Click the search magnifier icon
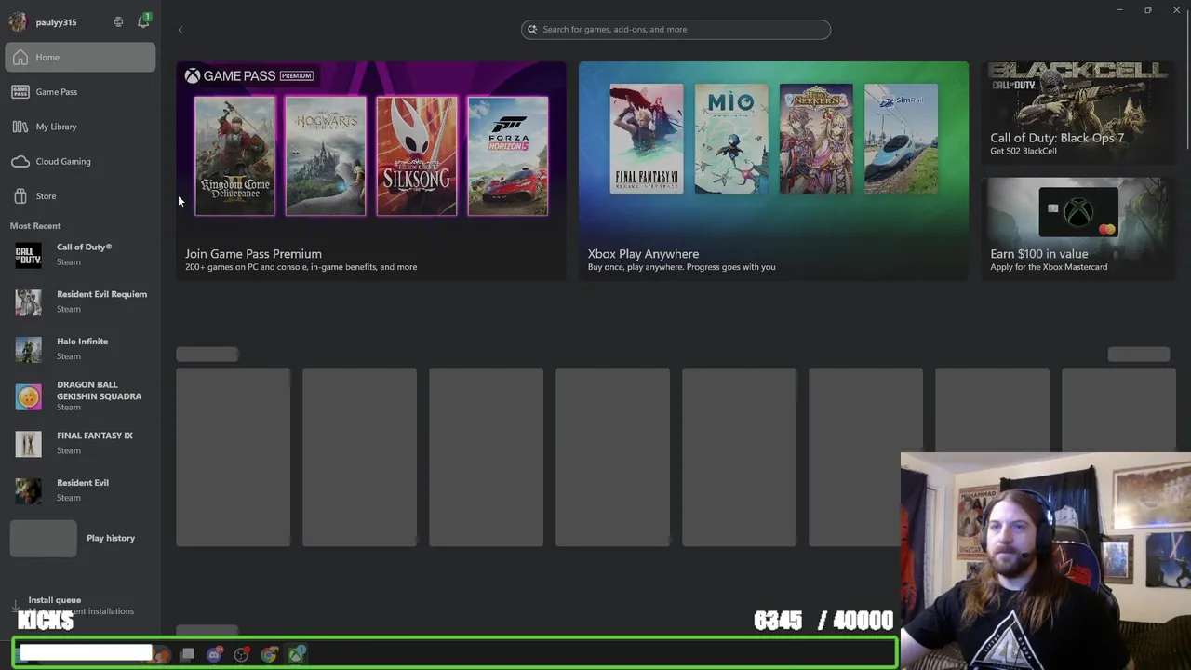 (x=532, y=30)
